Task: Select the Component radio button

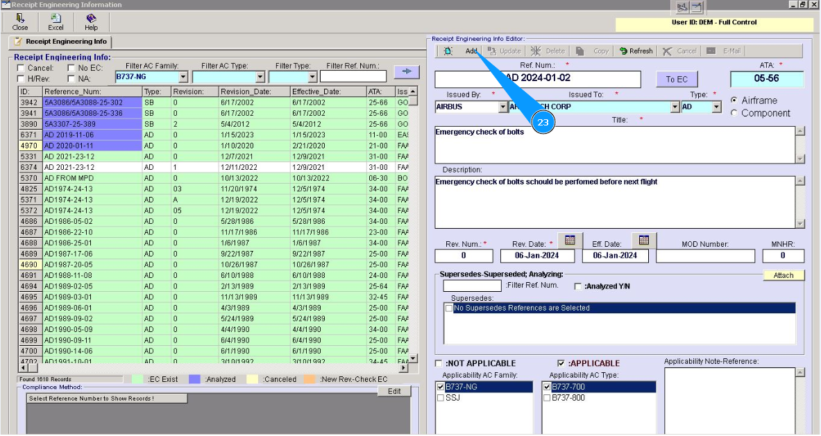Action: 734,113
